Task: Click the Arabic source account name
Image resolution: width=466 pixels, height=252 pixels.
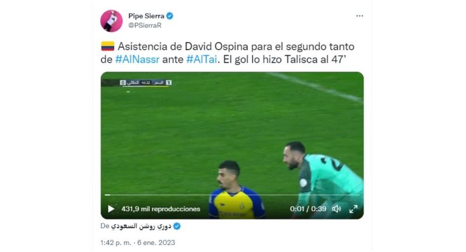Action: pos(141,226)
